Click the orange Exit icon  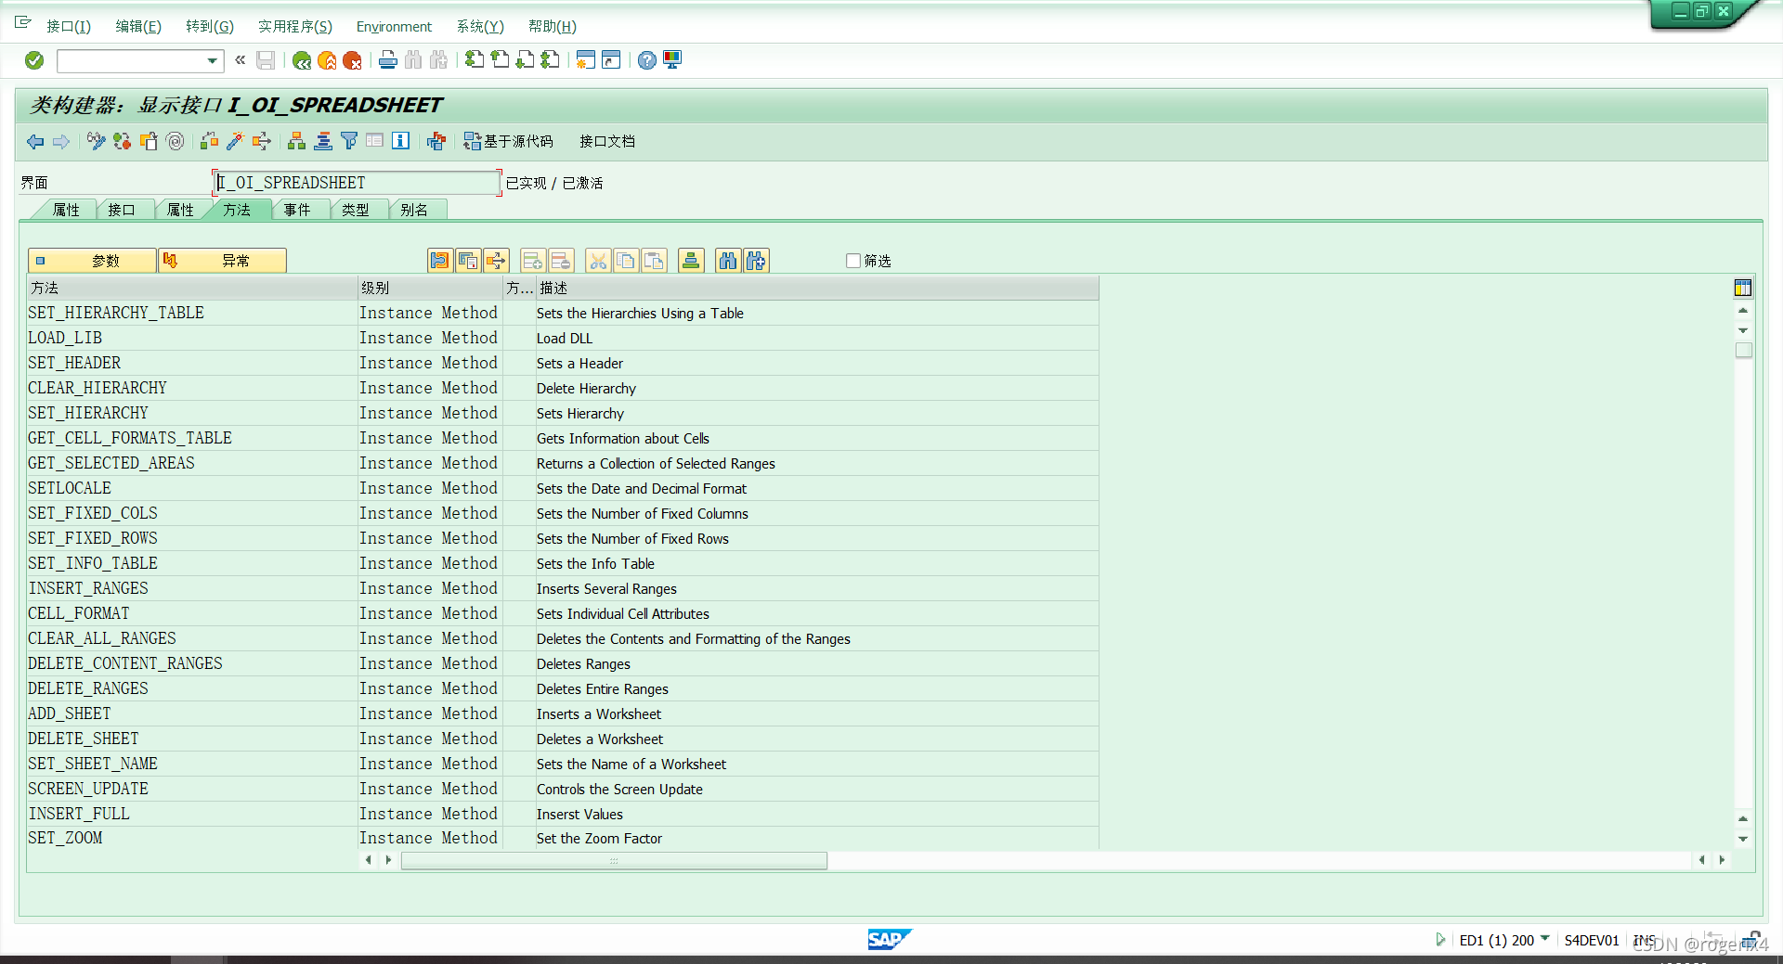pos(327,60)
